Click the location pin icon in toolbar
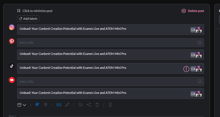 (x=46, y=105)
